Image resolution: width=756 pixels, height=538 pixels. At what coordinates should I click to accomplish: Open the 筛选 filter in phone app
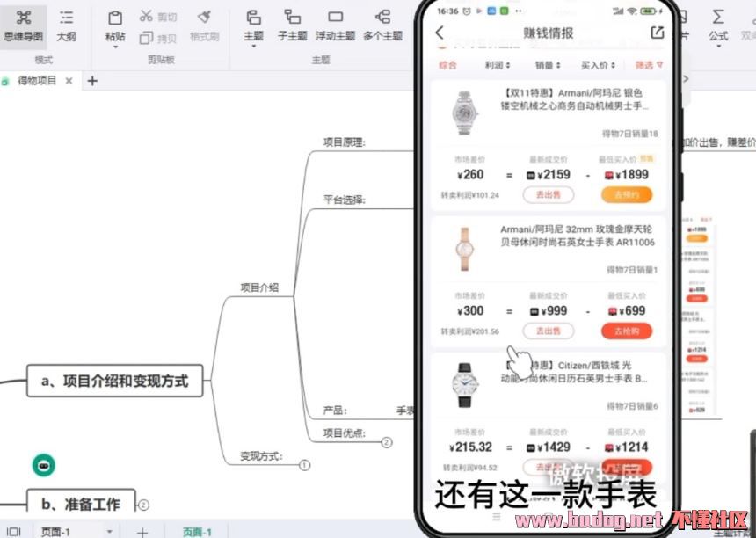coord(649,65)
